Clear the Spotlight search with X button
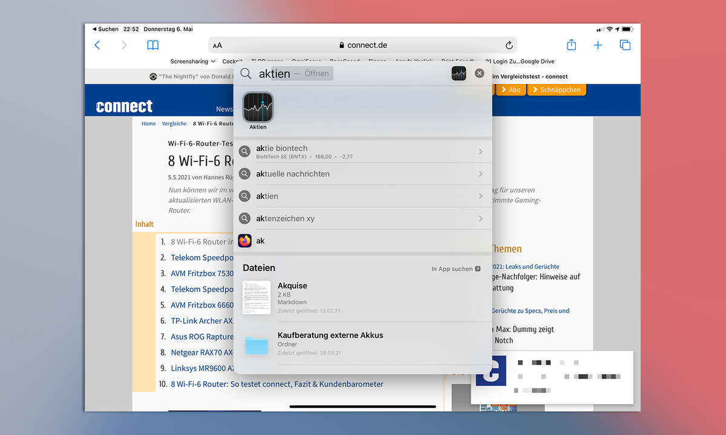The image size is (726, 435). tap(479, 73)
